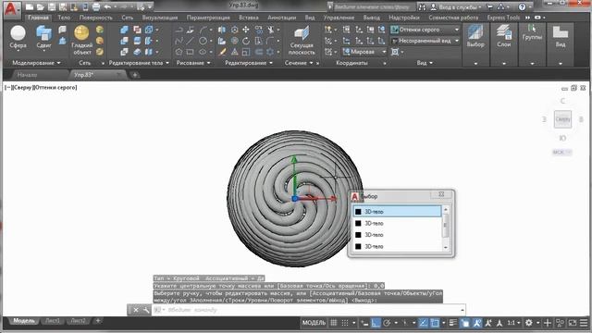This screenshot has width=592, height=333.
Task: Click the black swatch of last 3D-тело row
Action: tap(358, 246)
